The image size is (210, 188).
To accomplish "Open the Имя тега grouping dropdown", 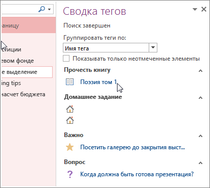I will click(x=153, y=47).
